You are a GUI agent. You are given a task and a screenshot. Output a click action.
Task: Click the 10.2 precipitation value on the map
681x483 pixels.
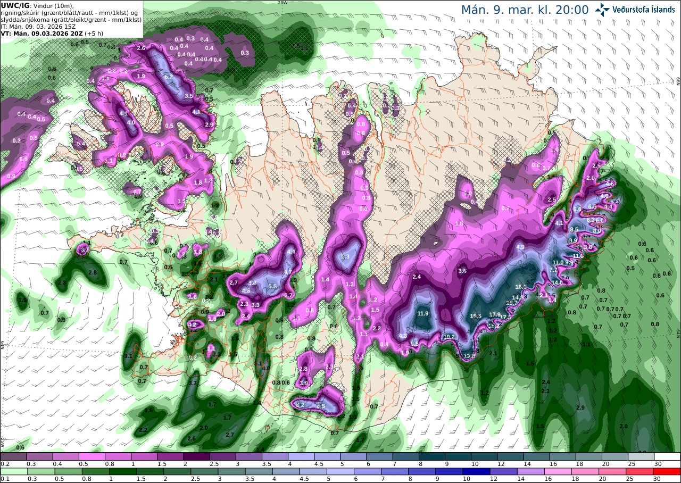point(449,337)
